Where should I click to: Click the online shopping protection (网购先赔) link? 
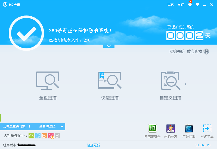[177, 51]
